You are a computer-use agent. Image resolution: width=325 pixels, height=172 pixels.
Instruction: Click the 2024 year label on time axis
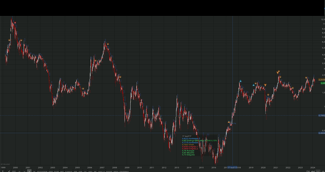313,168
